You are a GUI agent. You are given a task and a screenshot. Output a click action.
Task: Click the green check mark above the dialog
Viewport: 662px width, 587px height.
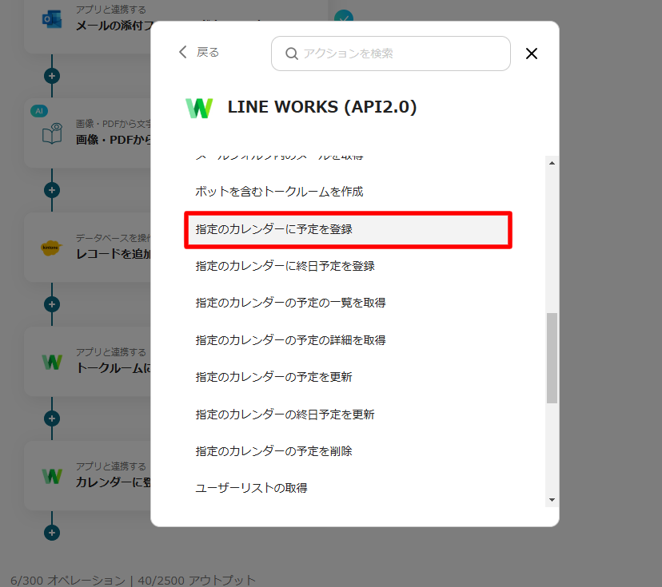344,16
